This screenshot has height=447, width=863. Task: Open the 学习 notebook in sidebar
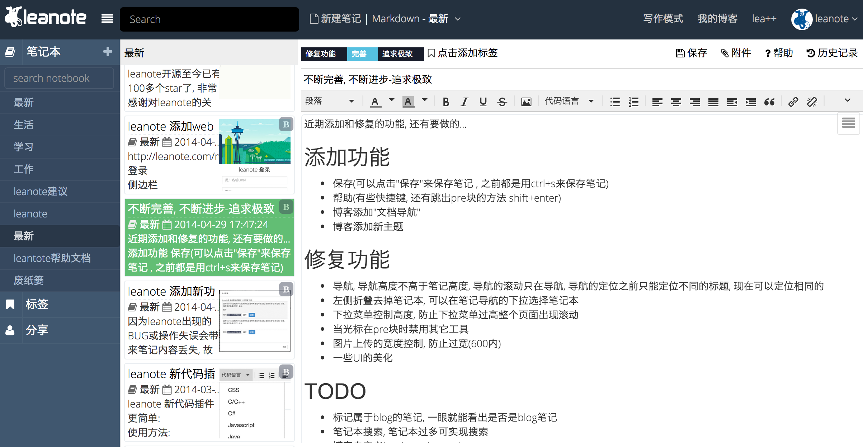pyautogui.click(x=24, y=147)
